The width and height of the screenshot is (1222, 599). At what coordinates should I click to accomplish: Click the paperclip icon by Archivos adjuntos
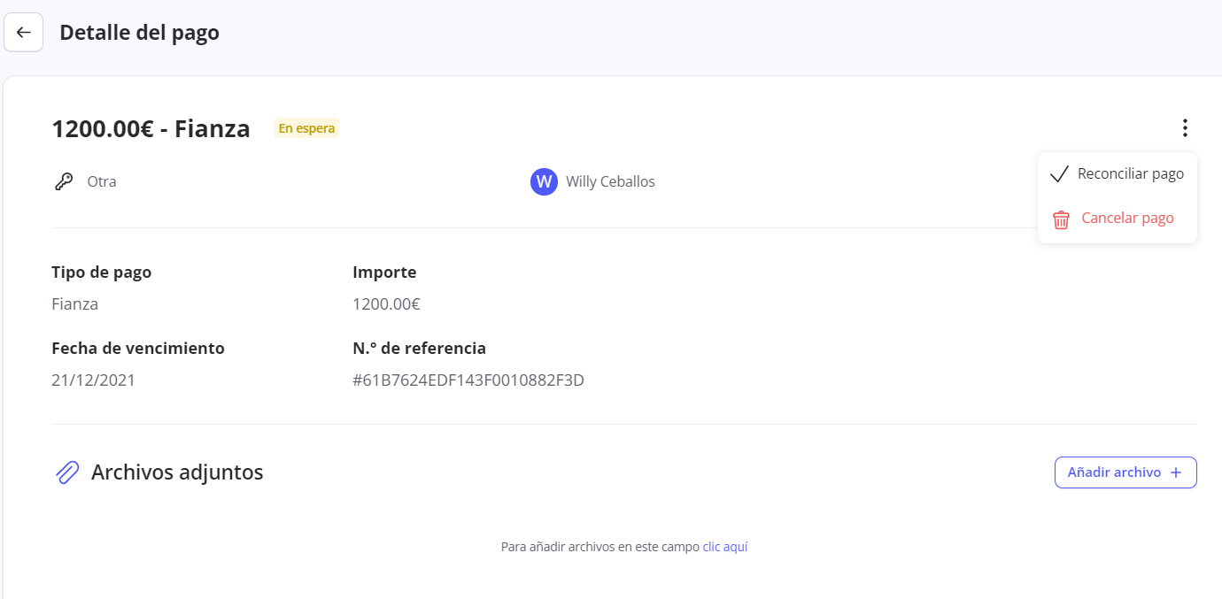click(x=67, y=472)
